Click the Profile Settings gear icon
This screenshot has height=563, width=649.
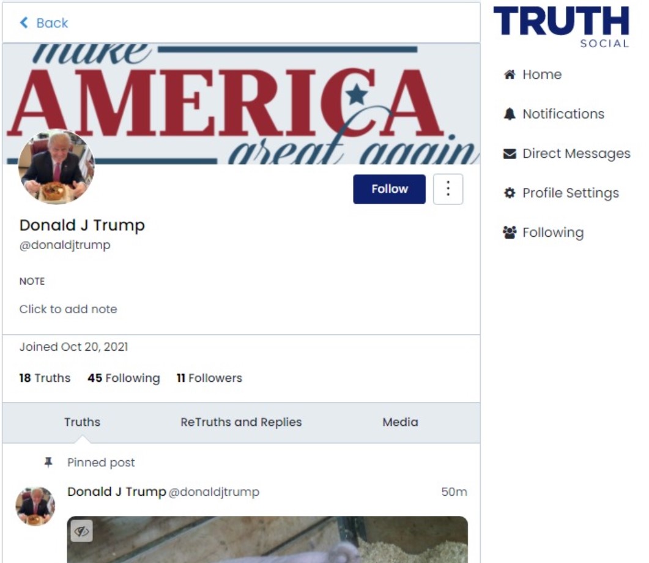(x=510, y=193)
